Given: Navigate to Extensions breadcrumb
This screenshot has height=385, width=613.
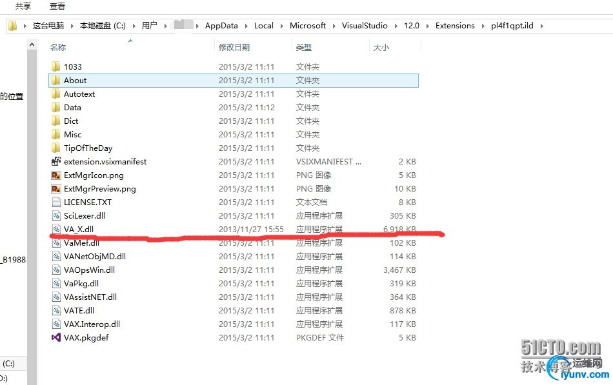Looking at the screenshot, I should [x=455, y=26].
